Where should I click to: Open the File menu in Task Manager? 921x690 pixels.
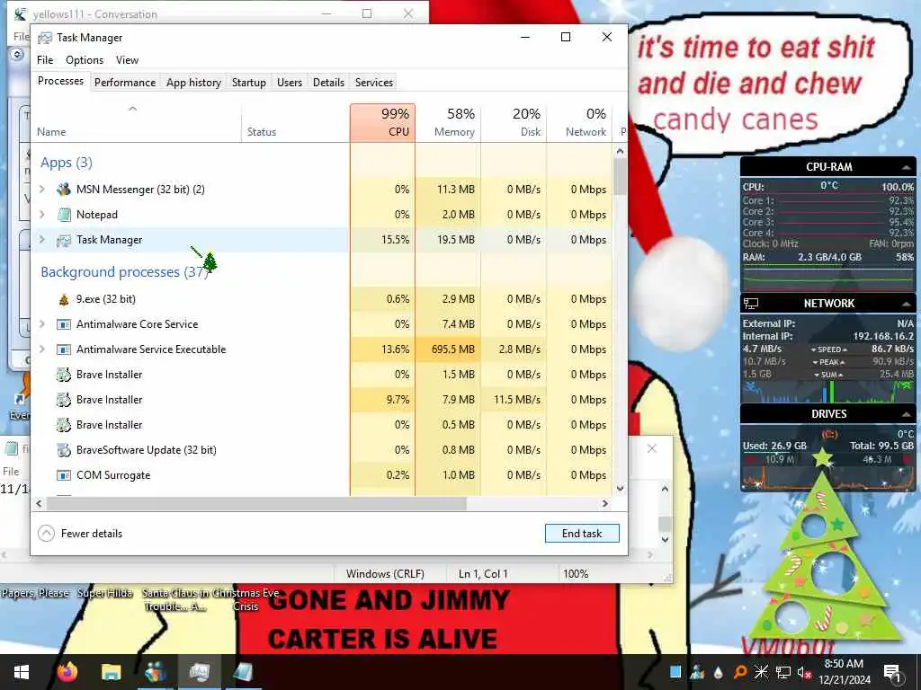pyautogui.click(x=45, y=60)
